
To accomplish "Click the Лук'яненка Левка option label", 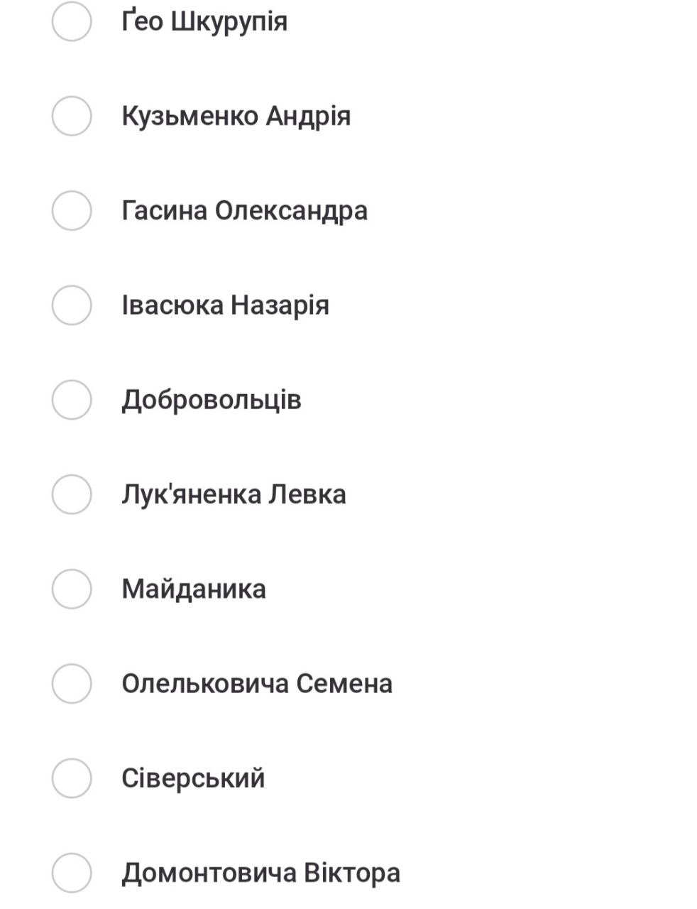I will click(234, 494).
